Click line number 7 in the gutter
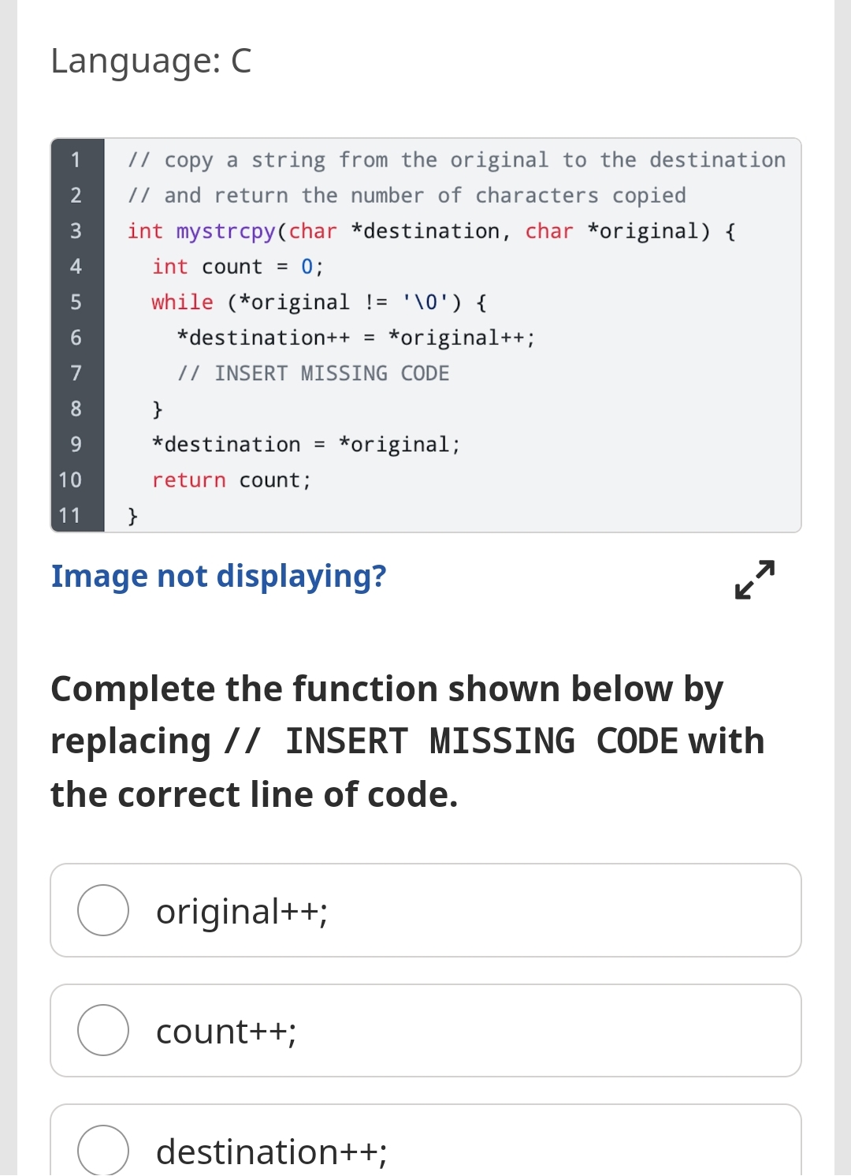This screenshot has height=1176, width=851. point(76,372)
